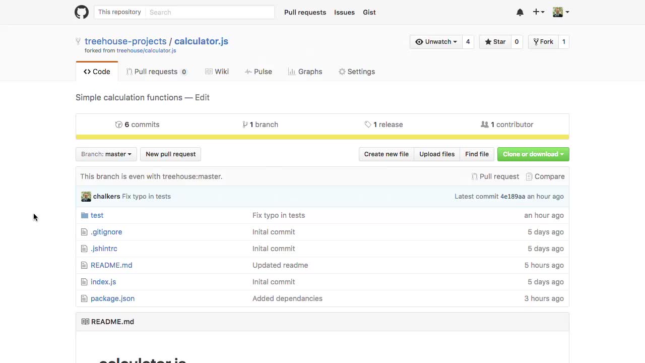View the forks count of 1
The image size is (645, 363).
[564, 42]
